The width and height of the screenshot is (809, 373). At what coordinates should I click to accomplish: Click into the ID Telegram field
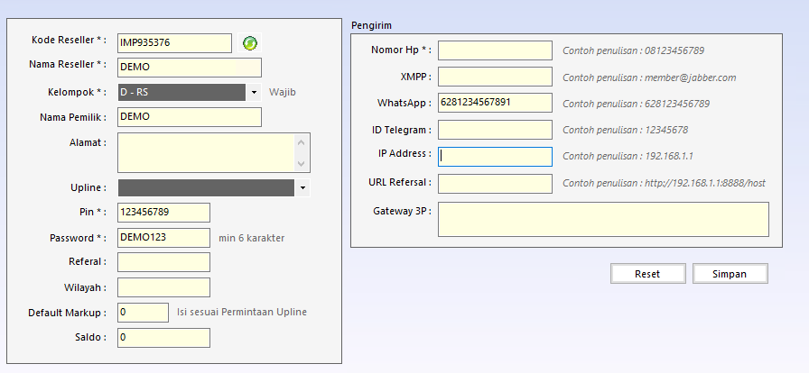(495, 130)
